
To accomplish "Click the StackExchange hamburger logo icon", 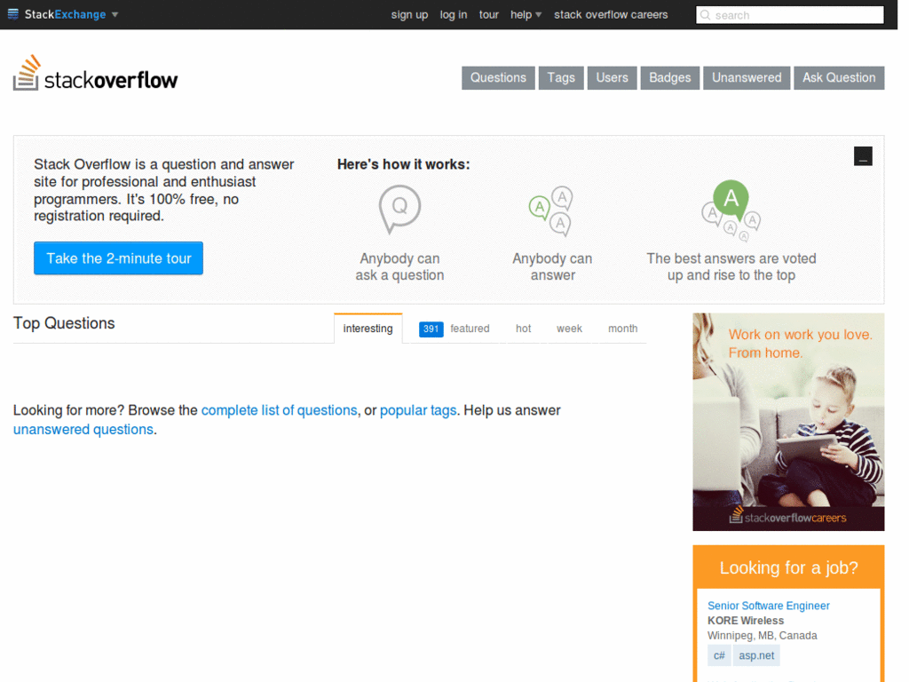I will 12,14.
